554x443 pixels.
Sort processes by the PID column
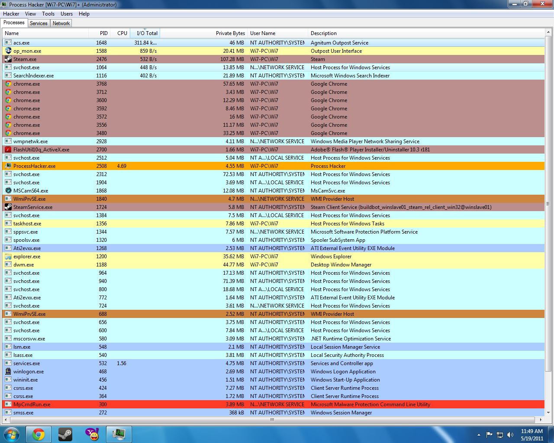tap(99, 33)
